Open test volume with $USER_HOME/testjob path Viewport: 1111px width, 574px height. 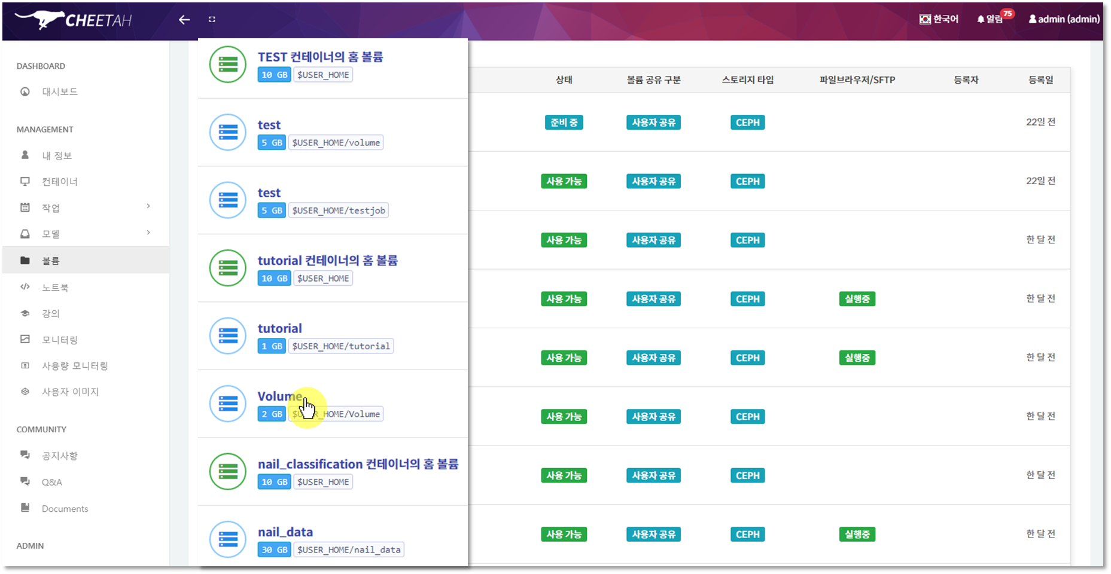269,193
